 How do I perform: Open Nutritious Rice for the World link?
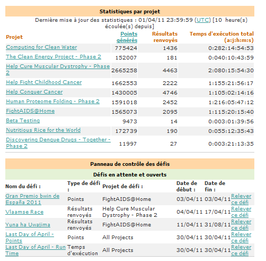(43, 130)
